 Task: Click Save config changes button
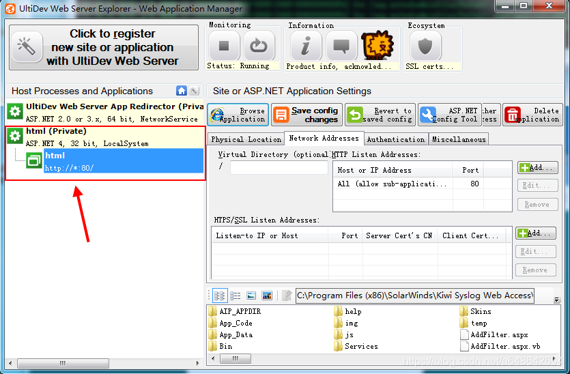pyautogui.click(x=307, y=115)
